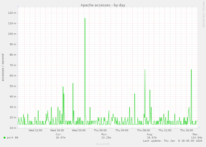Click the Min value '13.25m'

(106, 138)
